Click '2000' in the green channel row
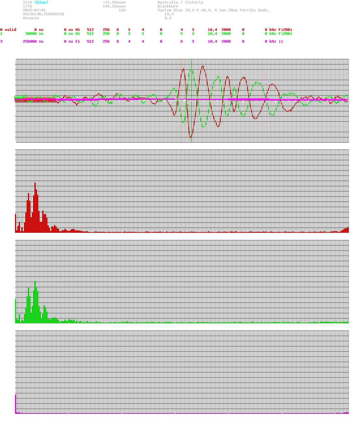This screenshot has width=357, height=421. (x=226, y=34)
